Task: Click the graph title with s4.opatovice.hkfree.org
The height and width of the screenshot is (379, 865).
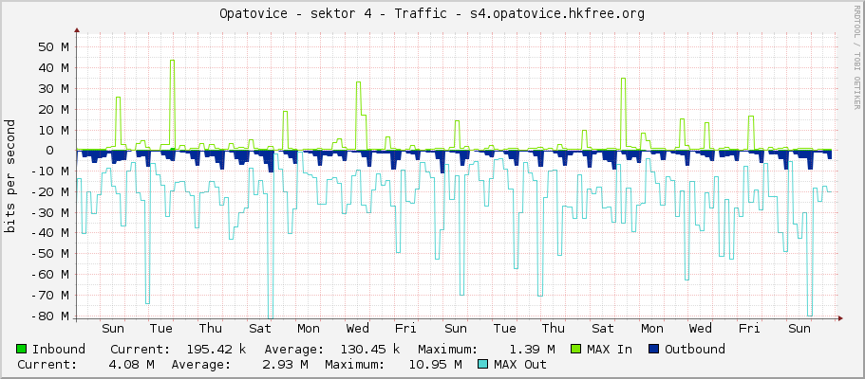Action: (x=432, y=13)
